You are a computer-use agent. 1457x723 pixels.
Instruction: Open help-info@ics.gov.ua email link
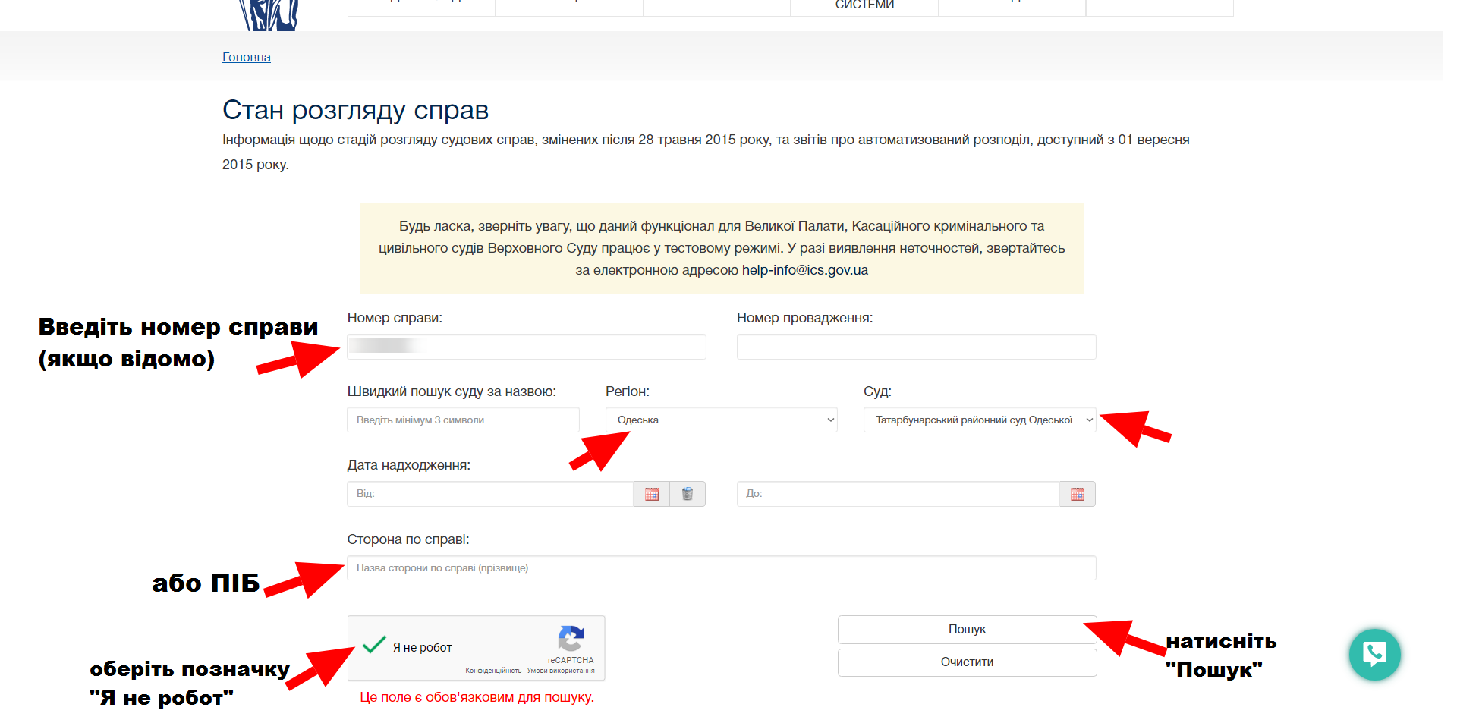(804, 270)
